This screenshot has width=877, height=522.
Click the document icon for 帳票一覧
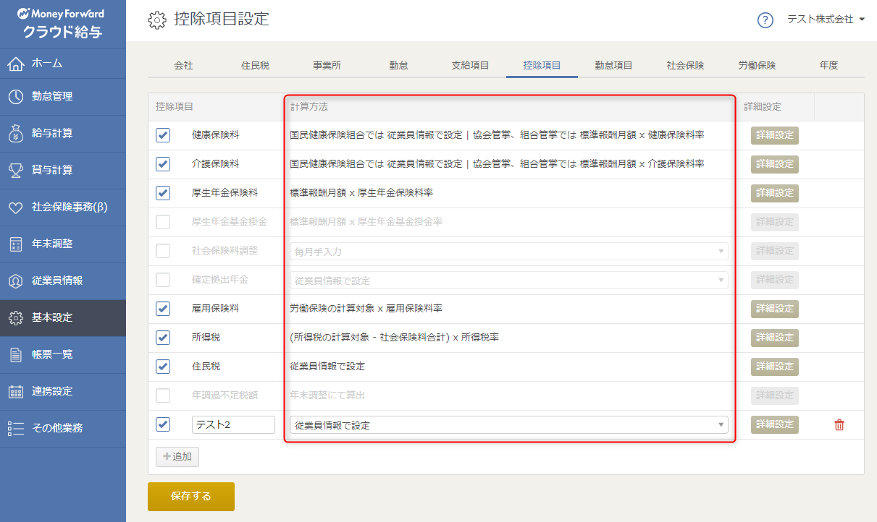(16, 355)
